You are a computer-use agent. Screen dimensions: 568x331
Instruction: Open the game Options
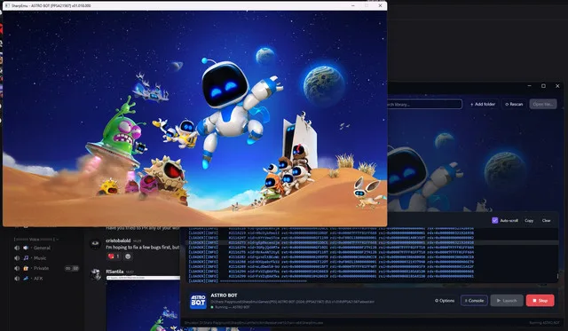445,301
